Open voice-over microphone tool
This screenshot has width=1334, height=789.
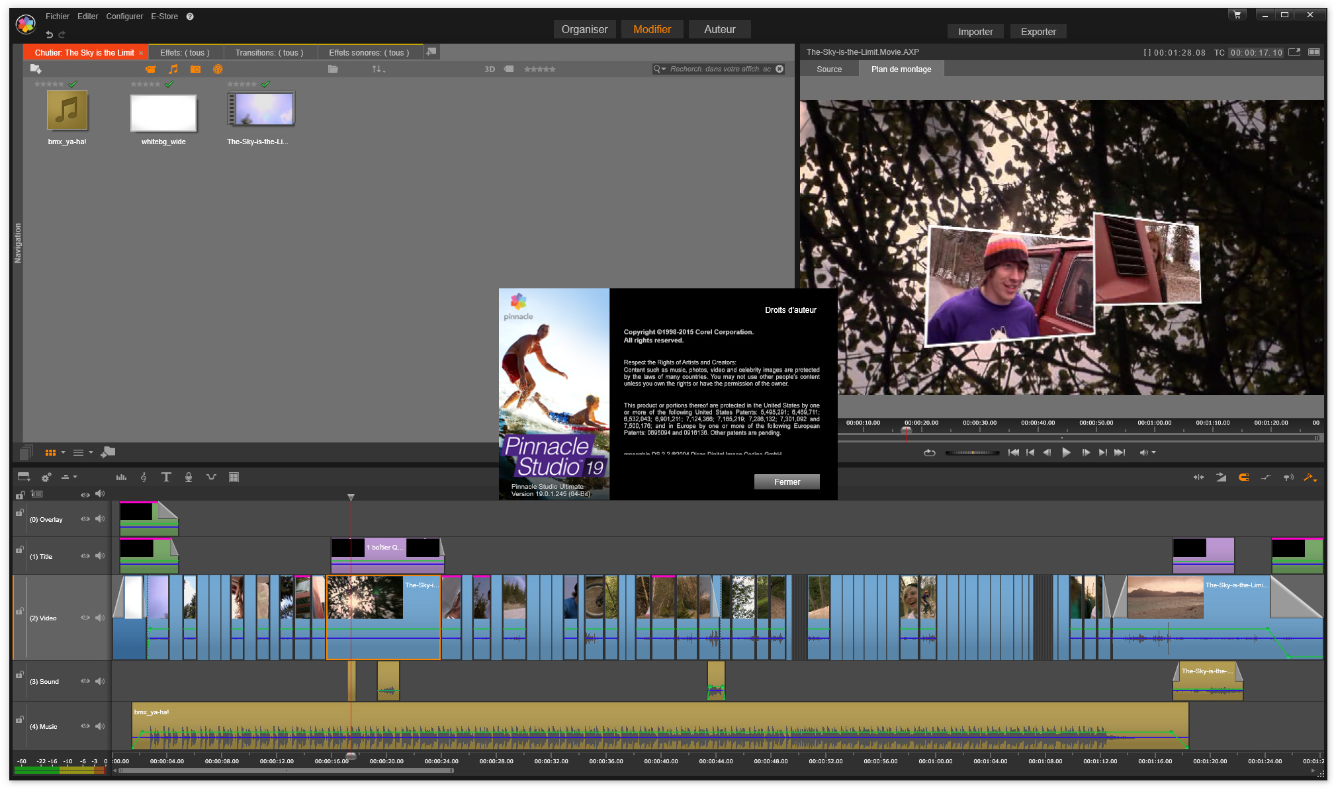189,477
